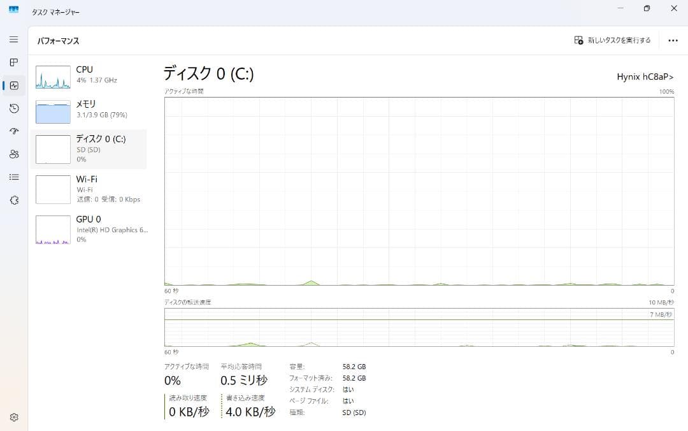Open the more options ellipsis menu
This screenshot has height=431, width=688.
[672, 40]
